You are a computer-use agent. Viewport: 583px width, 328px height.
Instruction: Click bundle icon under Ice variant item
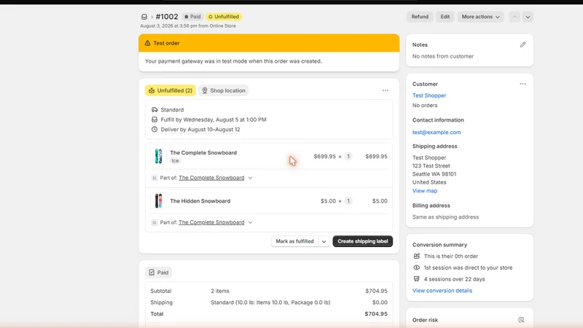[154, 178]
